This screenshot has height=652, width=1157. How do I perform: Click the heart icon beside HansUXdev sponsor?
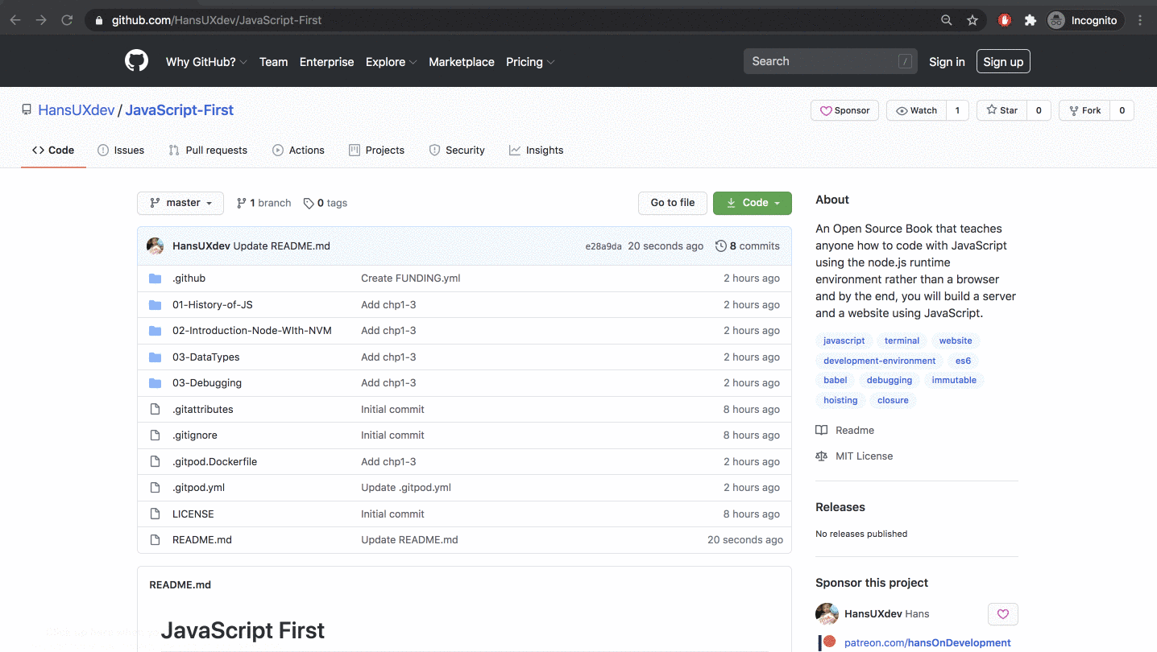pyautogui.click(x=1002, y=614)
